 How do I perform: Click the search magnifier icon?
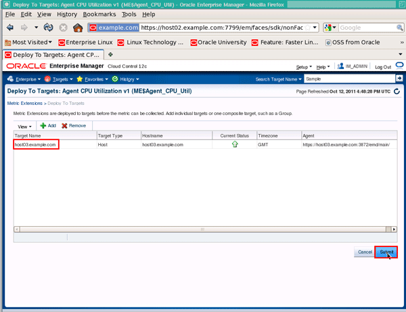pos(399,28)
